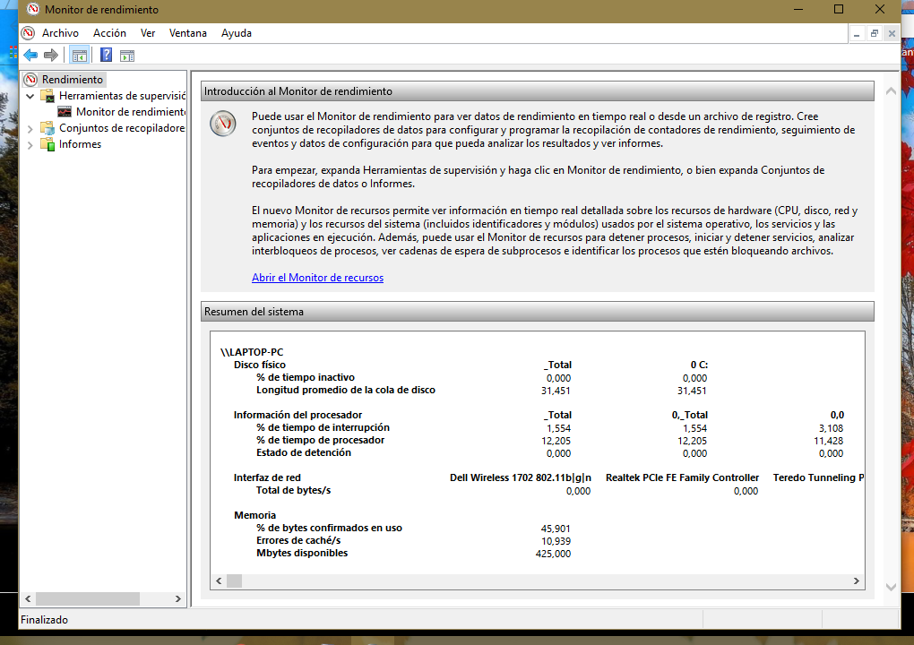914x645 pixels.
Task: Open the Ver menu
Action: point(148,33)
